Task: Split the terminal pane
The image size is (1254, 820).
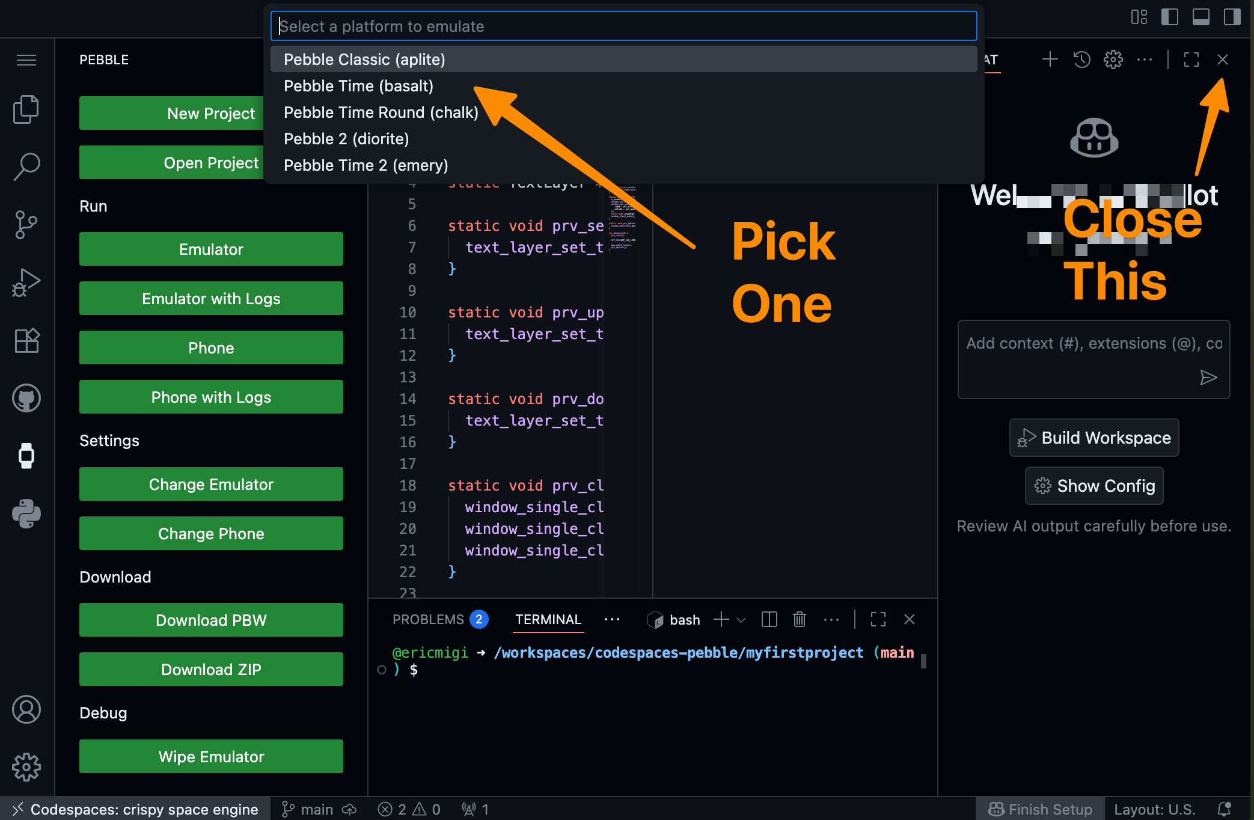Action: click(769, 619)
